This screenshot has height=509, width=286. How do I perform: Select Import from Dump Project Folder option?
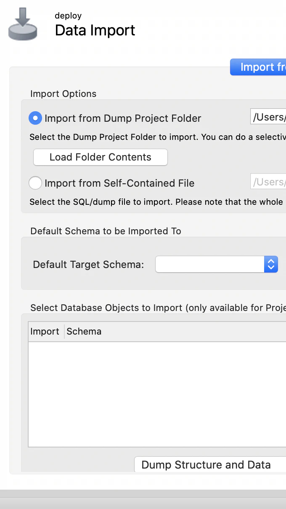point(35,118)
